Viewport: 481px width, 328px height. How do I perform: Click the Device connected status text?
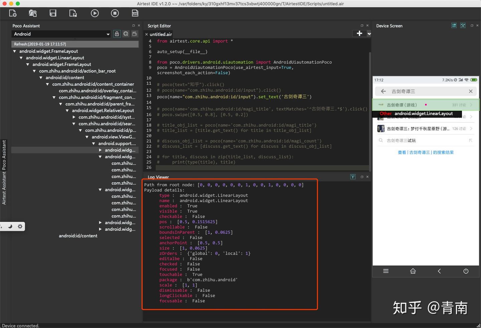click(x=20, y=326)
